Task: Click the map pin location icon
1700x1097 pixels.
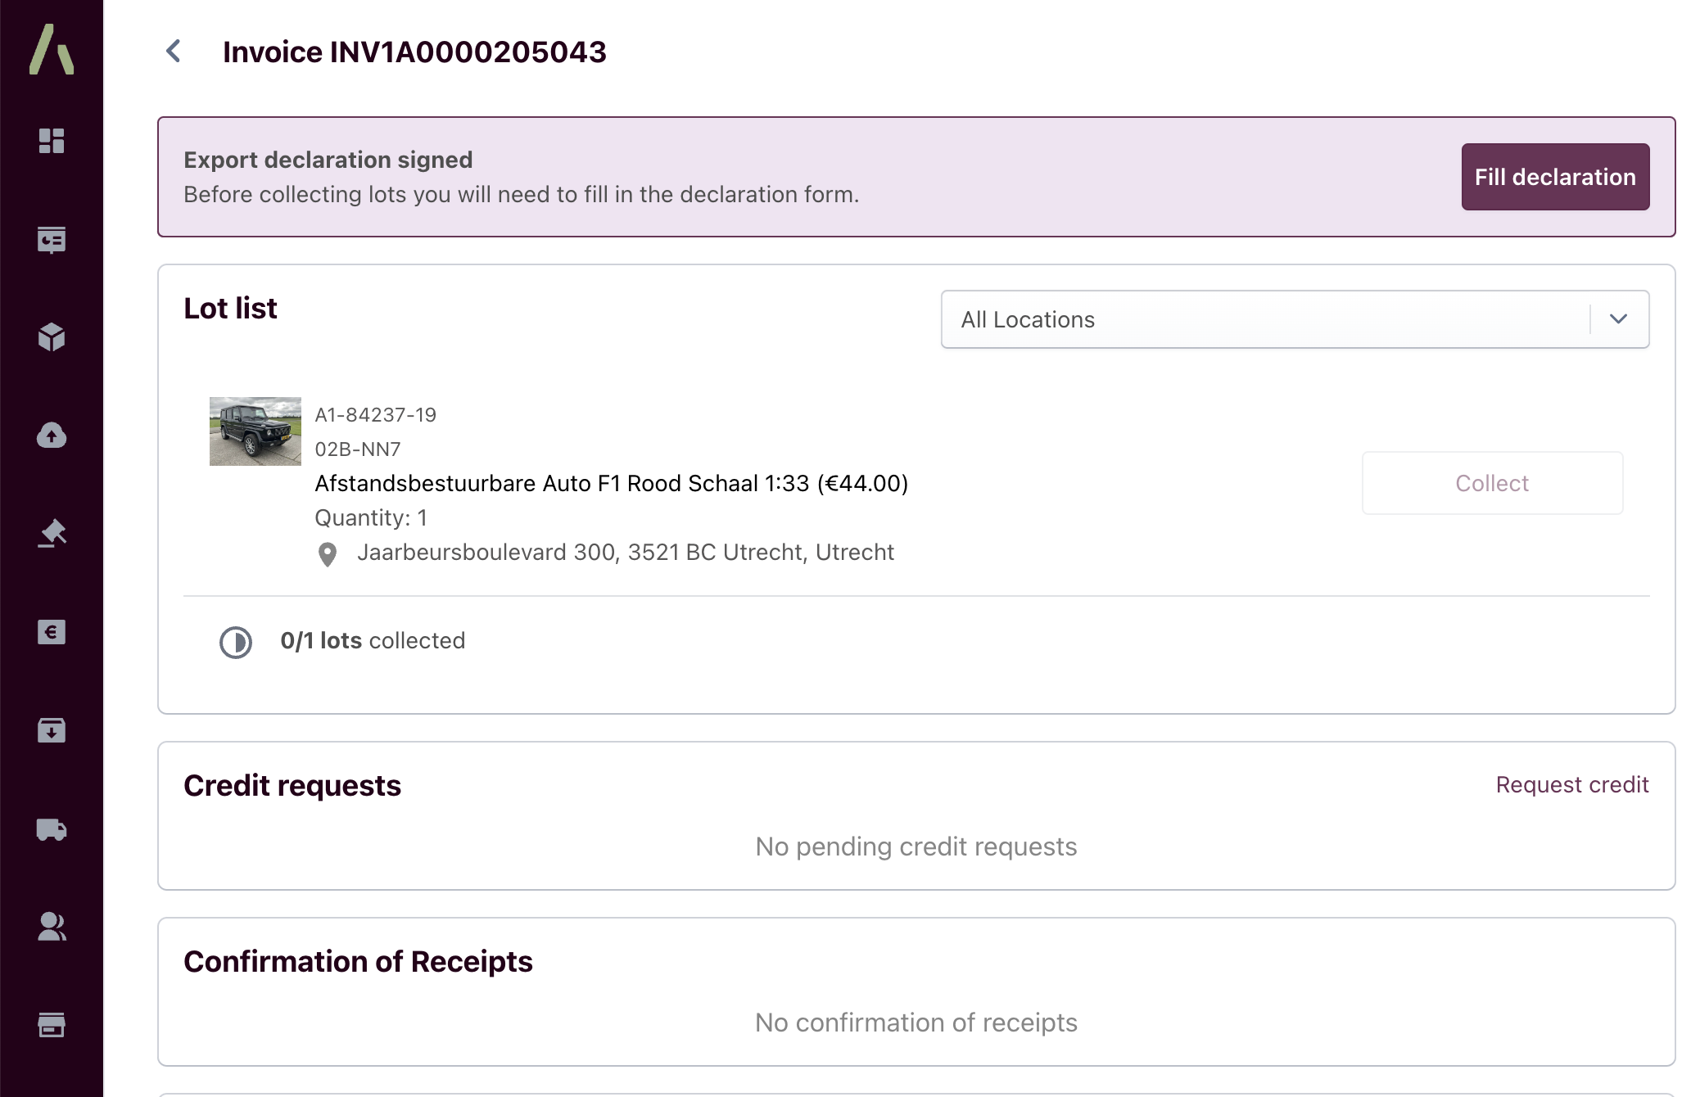Action: (328, 554)
